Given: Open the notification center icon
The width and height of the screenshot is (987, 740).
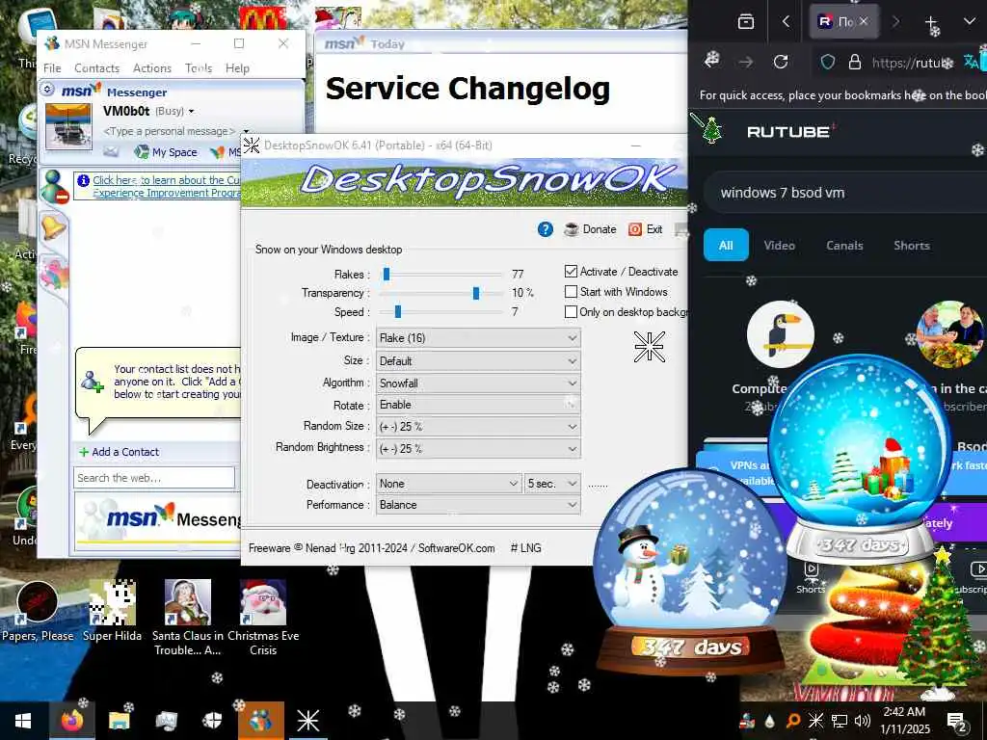Looking at the screenshot, I should (957, 721).
